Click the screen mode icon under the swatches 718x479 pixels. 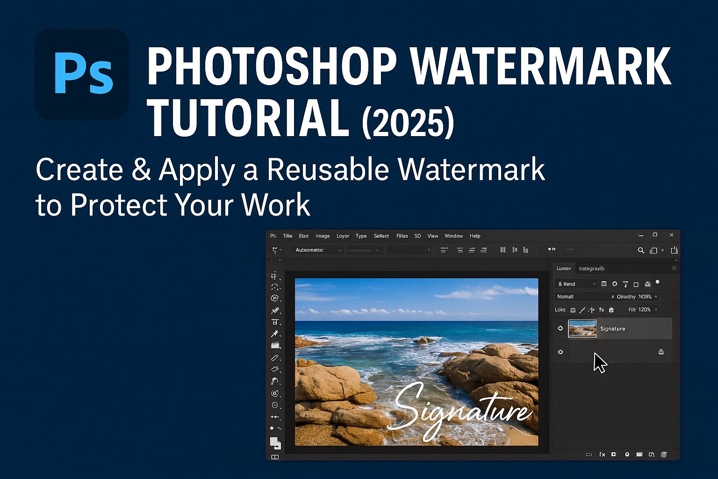275,457
